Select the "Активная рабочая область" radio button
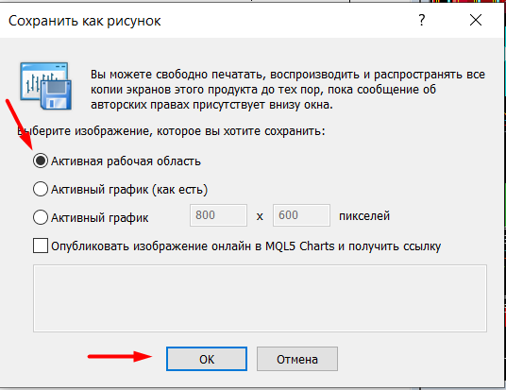This screenshot has width=506, height=390. [41, 161]
